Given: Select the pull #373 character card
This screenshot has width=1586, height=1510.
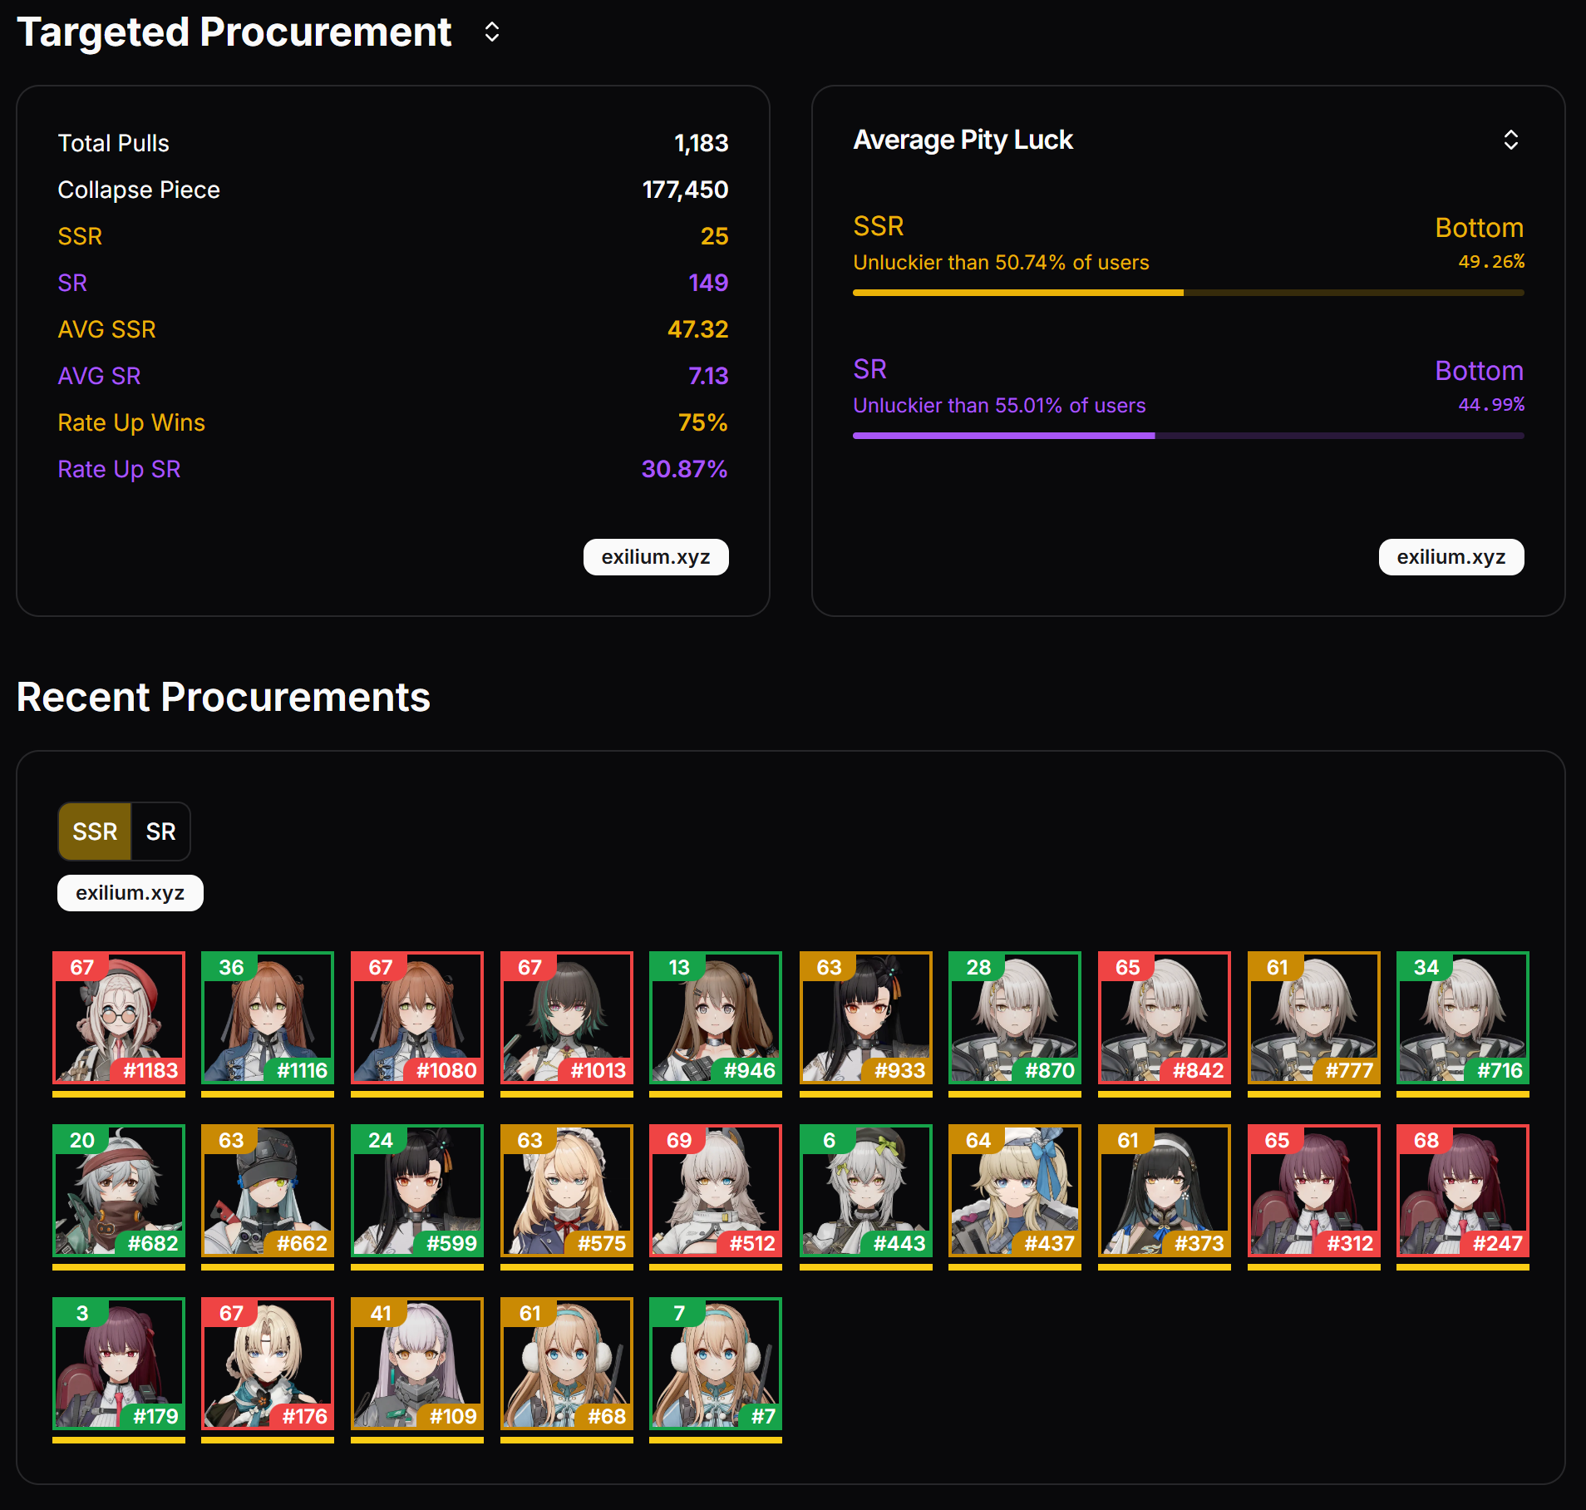Looking at the screenshot, I should (1165, 1191).
